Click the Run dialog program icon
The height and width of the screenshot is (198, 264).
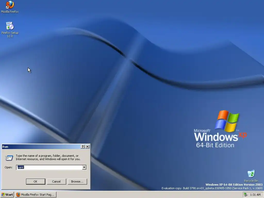[x=9, y=158]
